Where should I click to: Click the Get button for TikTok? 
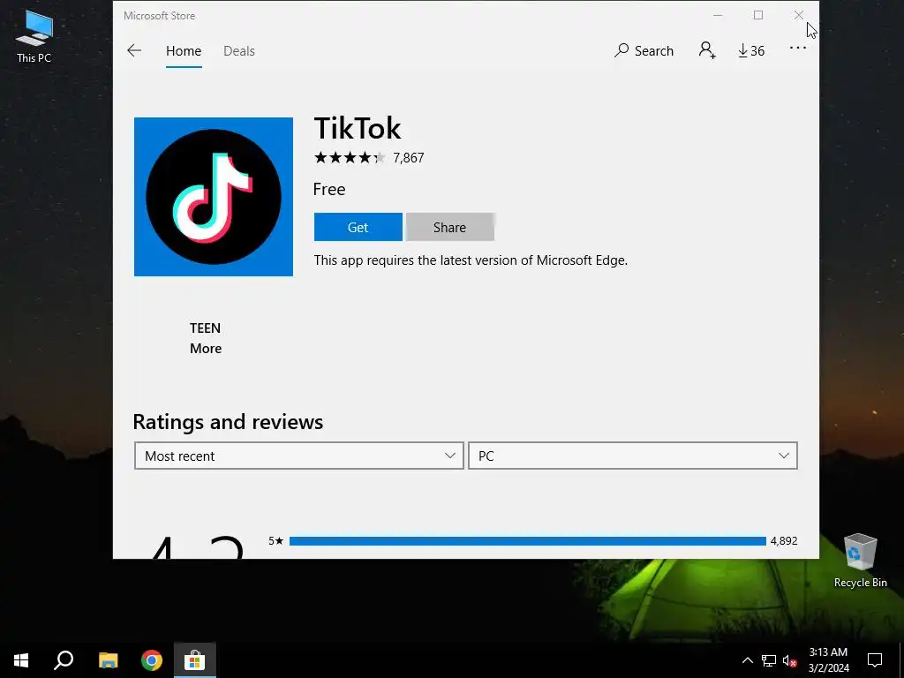tap(358, 227)
